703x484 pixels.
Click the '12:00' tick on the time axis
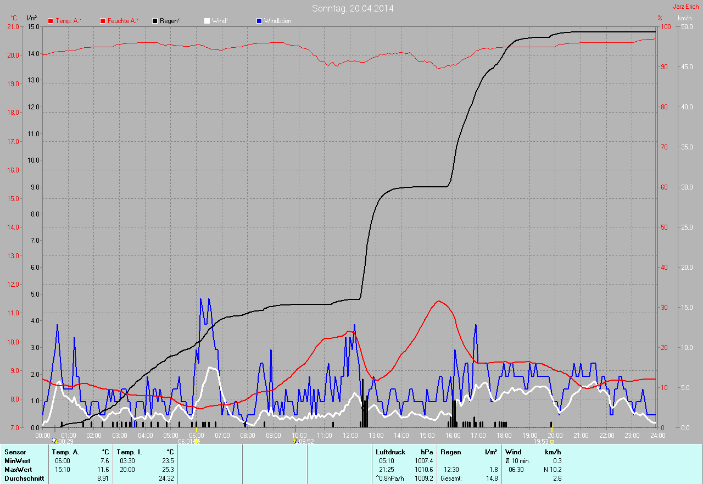350,435
